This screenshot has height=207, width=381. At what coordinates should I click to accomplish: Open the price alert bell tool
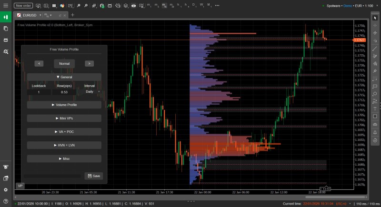[x=375, y=132]
